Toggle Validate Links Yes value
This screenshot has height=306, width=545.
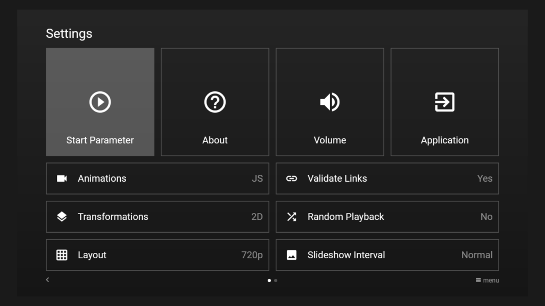[x=484, y=178]
